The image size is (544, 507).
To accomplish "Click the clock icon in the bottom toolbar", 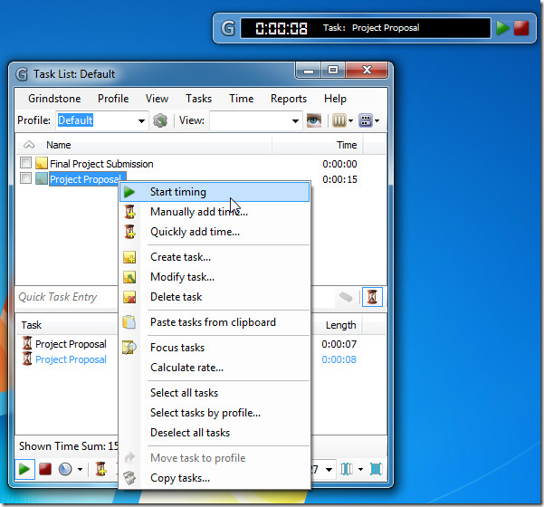I will click(65, 470).
